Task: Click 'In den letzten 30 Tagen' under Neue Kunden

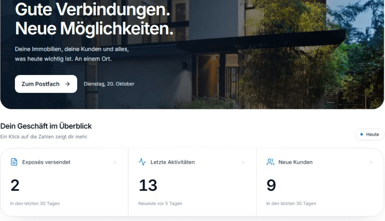Action: (x=291, y=203)
